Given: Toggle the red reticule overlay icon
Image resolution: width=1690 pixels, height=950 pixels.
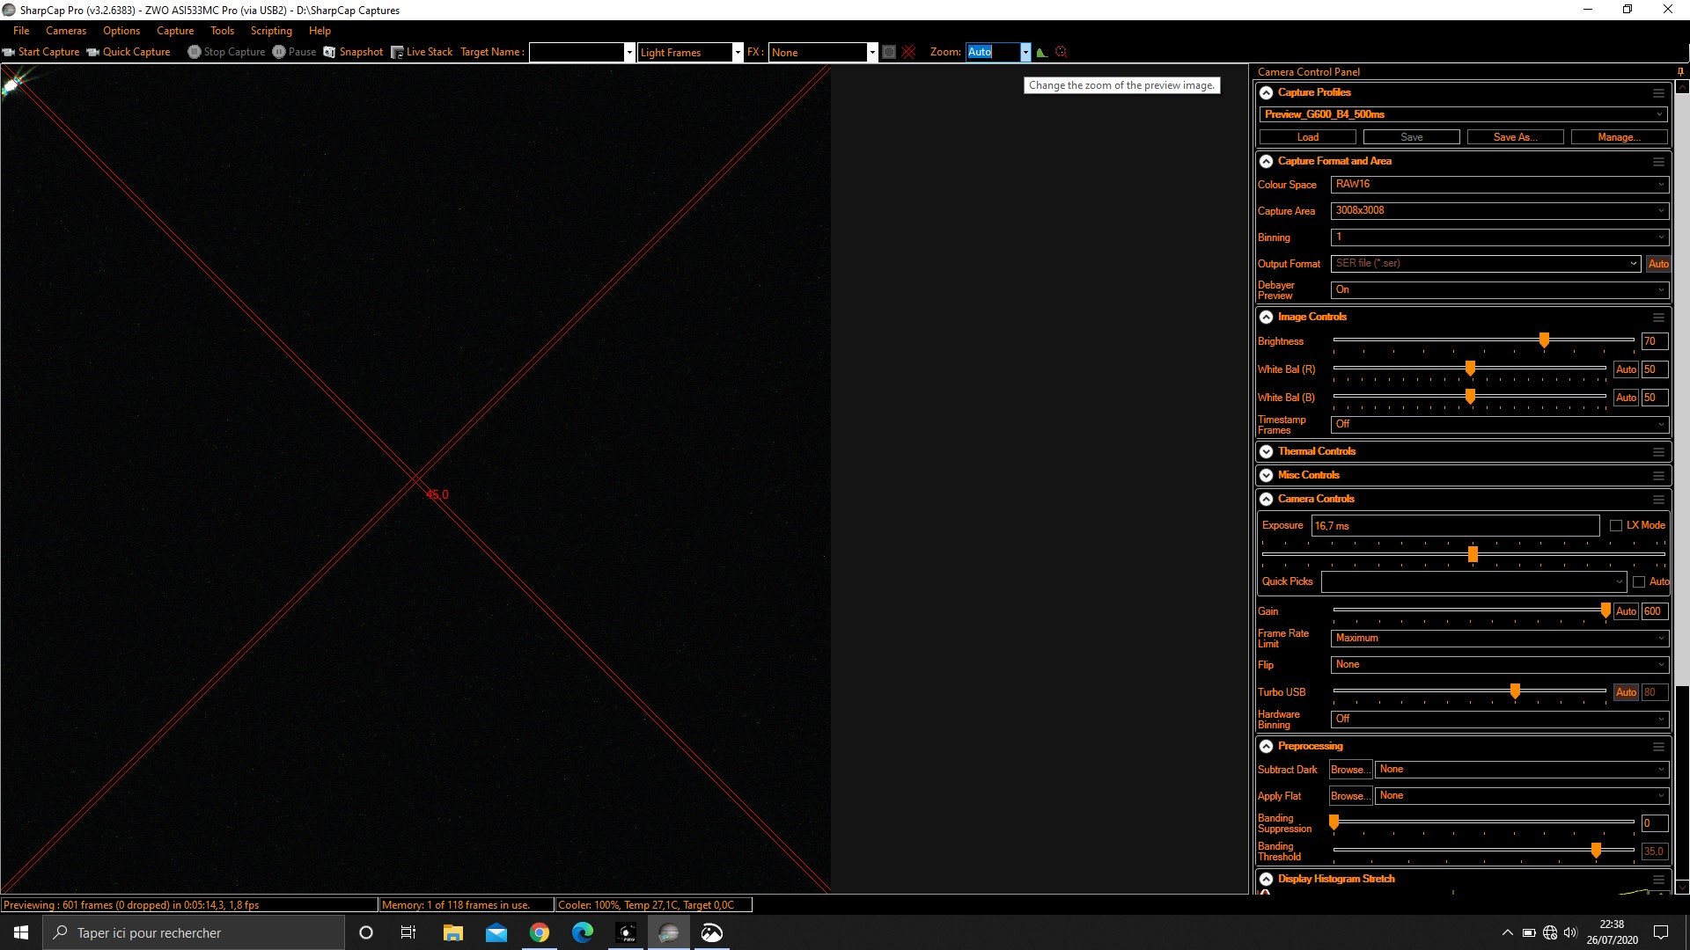Looking at the screenshot, I should coord(908,52).
